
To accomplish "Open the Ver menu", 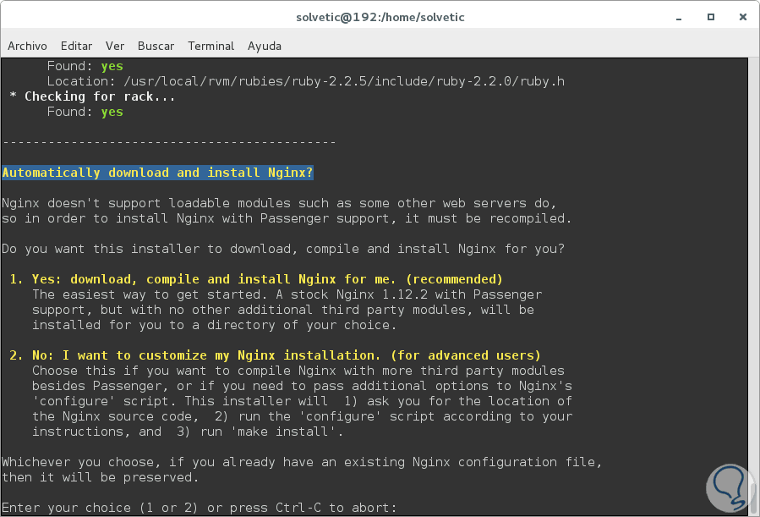I will tap(115, 46).
